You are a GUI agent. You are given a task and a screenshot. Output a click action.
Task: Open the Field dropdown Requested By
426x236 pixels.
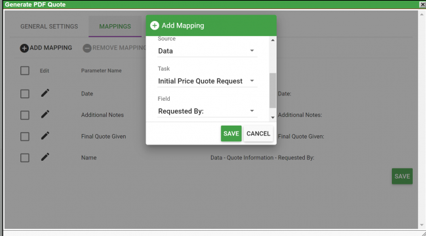coord(207,111)
